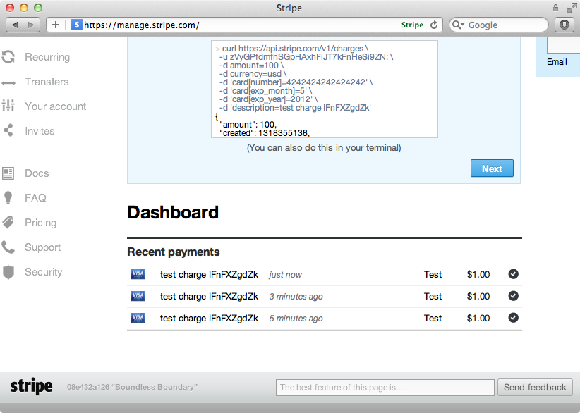Click the blue Next button
This screenshot has width=580, height=413.
click(492, 168)
